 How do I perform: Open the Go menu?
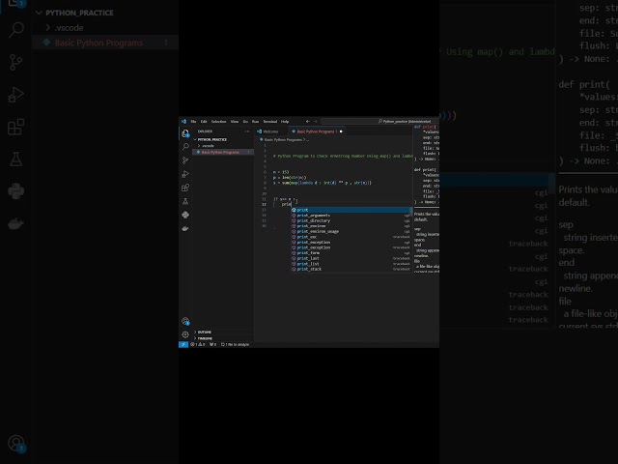tap(245, 121)
